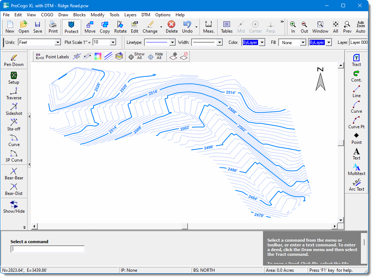Open the DTM menu
374x279 pixels.
(x=146, y=15)
